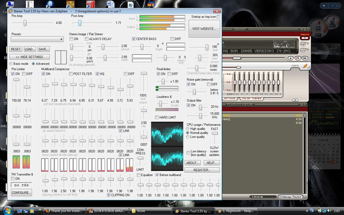
Task: Toggle Stereo Image ON checkbox
Action: click(x=71, y=39)
